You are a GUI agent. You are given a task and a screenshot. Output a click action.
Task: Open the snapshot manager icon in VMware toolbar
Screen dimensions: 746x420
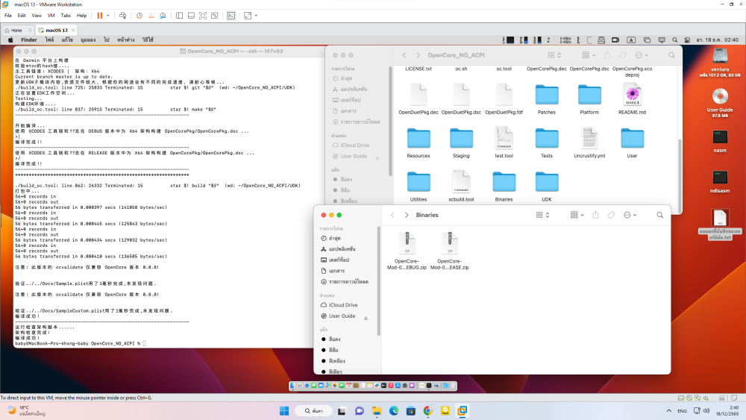[x=163, y=16]
